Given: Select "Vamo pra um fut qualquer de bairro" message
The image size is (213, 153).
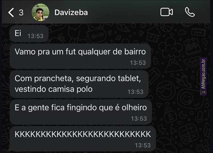Looking at the screenshot, I should pos(80,56).
